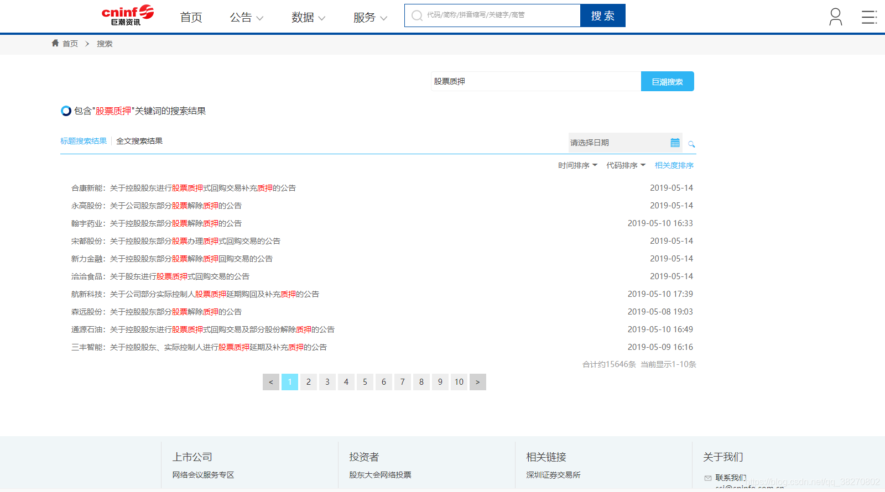This screenshot has width=885, height=492.
Task: Click the envelope icon beside 联系我们
Action: 708,478
